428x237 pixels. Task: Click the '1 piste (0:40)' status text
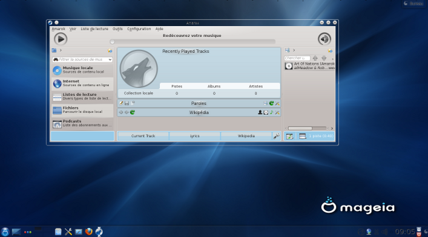tap(321, 136)
